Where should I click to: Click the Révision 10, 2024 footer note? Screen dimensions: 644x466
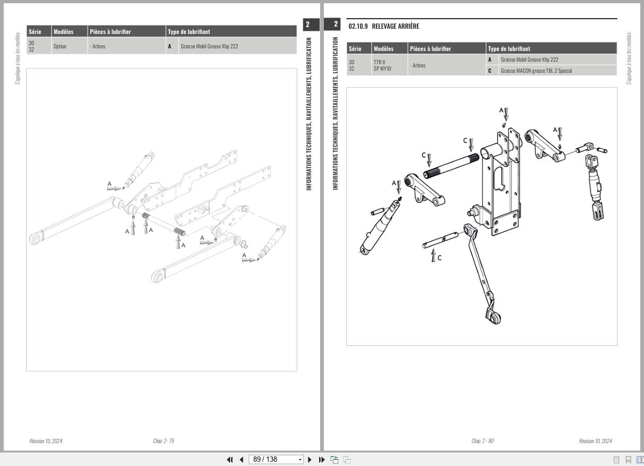[595, 440]
